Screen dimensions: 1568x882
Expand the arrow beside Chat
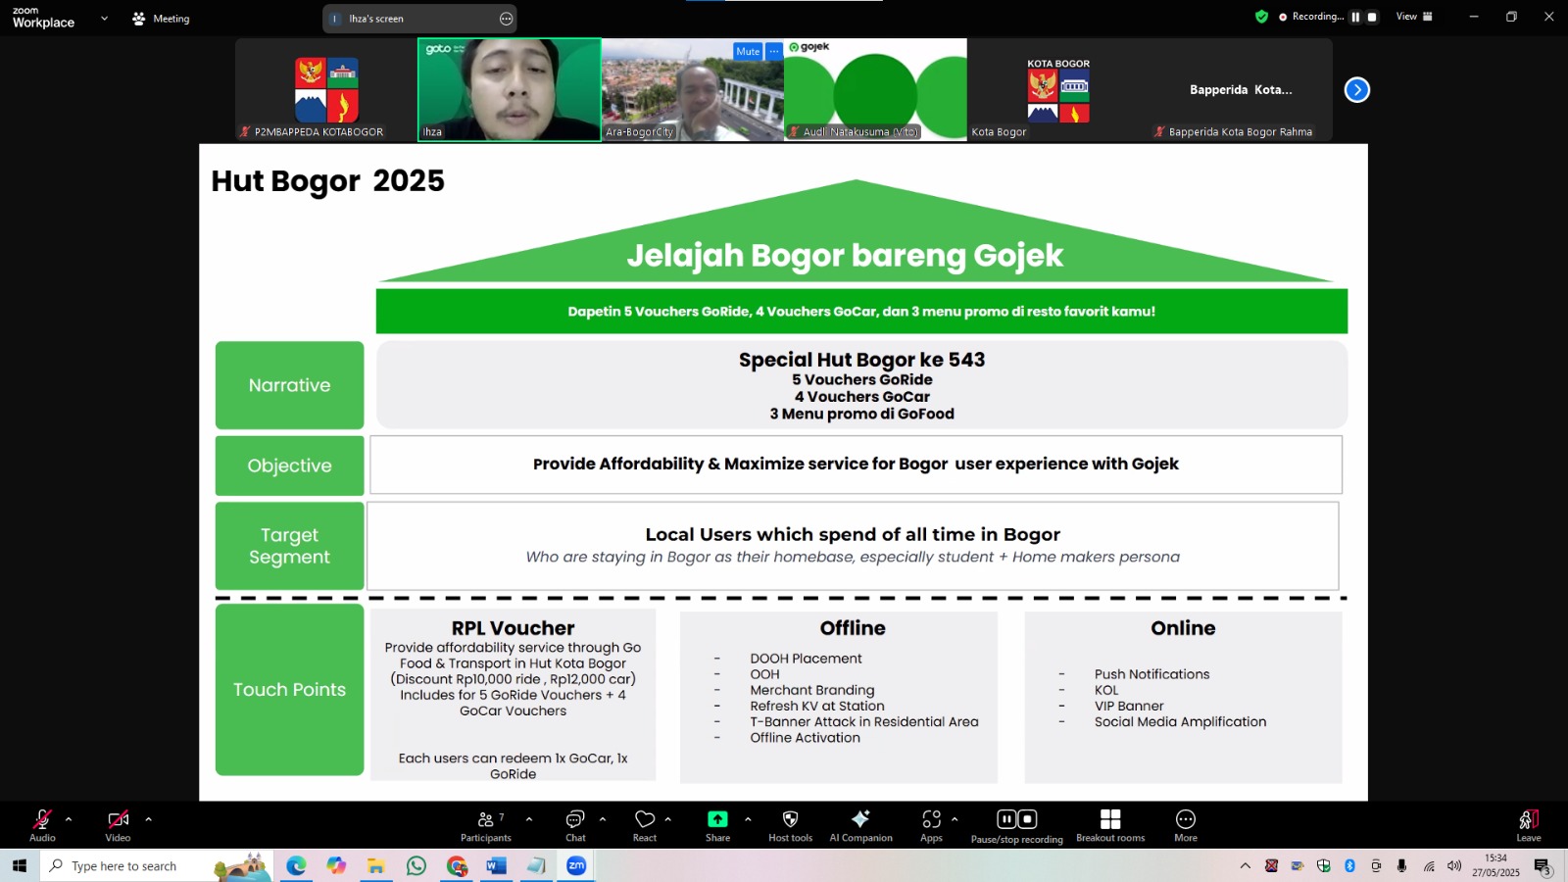(x=603, y=819)
